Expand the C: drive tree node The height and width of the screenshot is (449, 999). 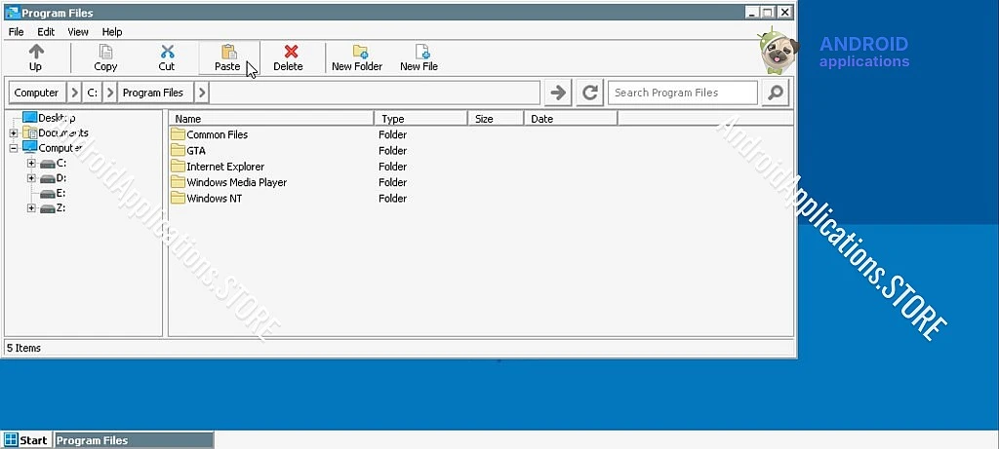point(31,164)
